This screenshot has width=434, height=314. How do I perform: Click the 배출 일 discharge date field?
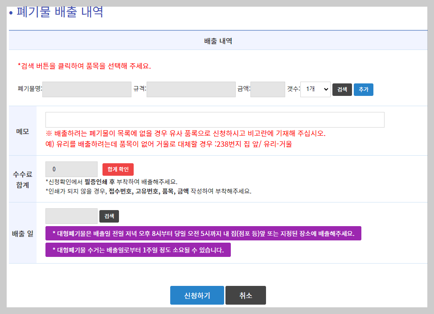tap(71, 216)
